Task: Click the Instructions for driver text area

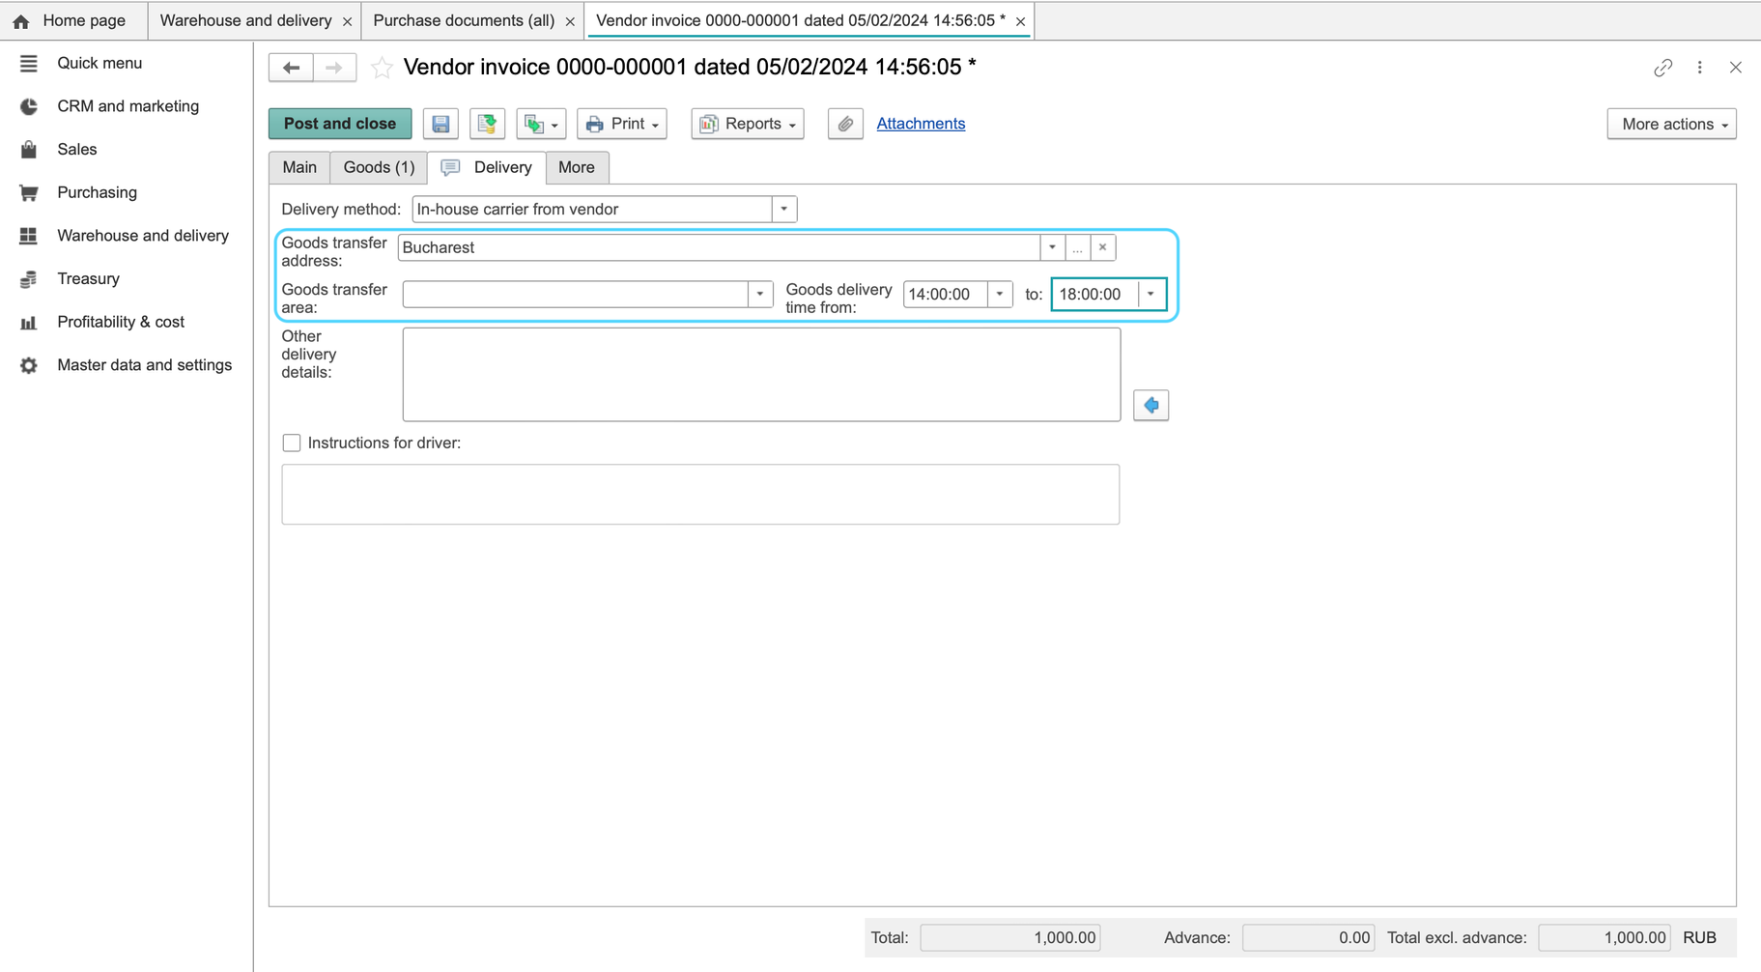Action: point(700,495)
